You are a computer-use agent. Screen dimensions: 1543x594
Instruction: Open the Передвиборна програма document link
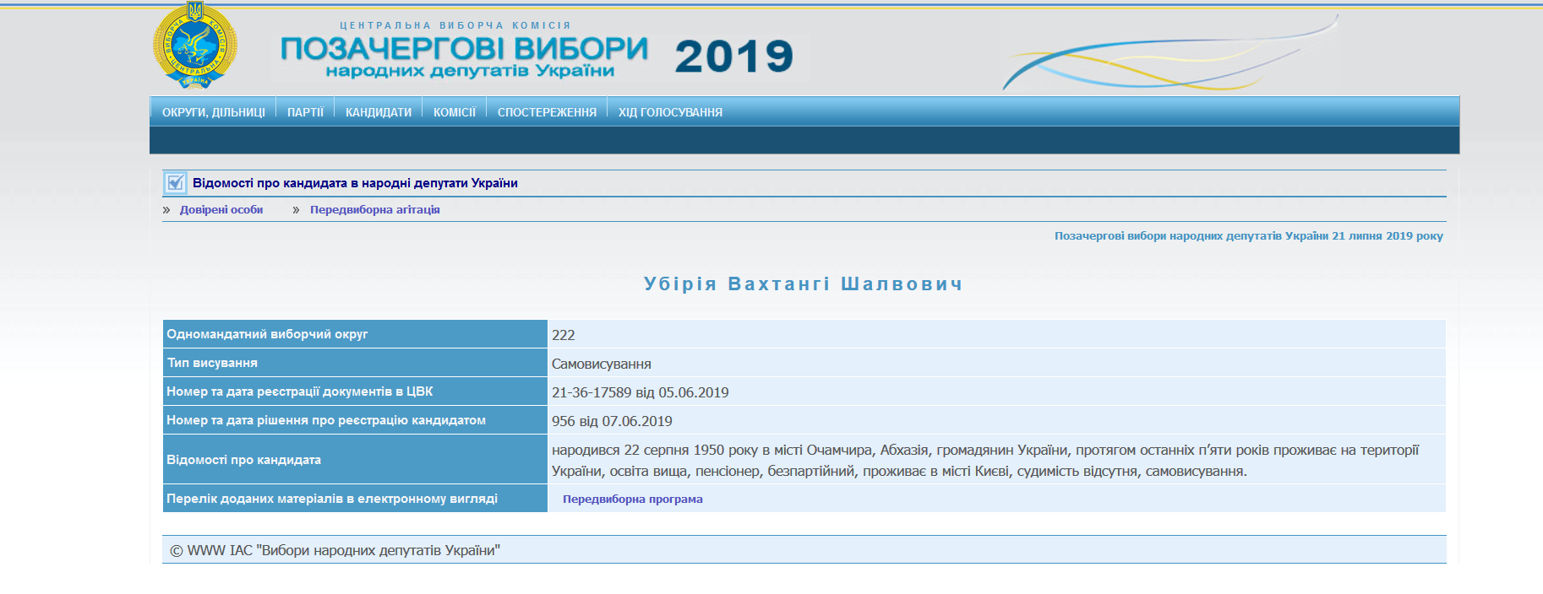point(632,499)
